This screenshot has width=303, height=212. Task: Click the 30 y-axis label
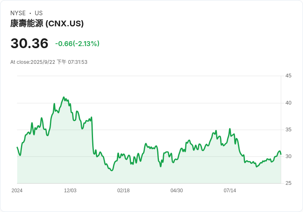288,156
